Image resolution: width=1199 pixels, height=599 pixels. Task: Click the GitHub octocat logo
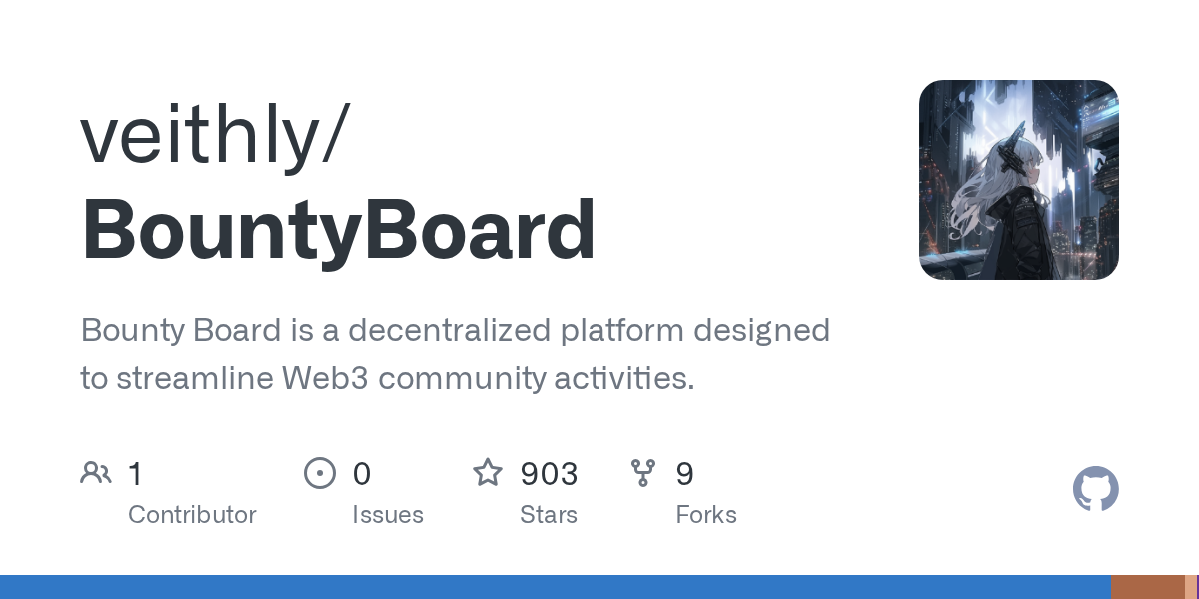pos(1095,490)
